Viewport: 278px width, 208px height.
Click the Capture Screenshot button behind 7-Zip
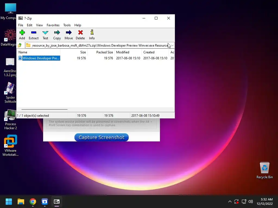pos(102,137)
